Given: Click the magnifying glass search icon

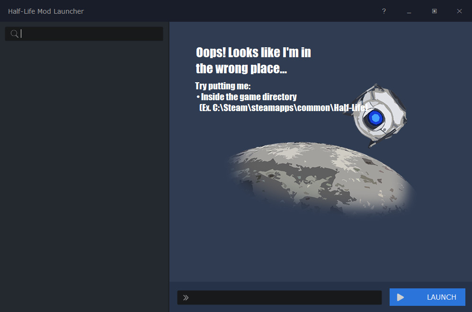Looking at the screenshot, I should [x=14, y=34].
